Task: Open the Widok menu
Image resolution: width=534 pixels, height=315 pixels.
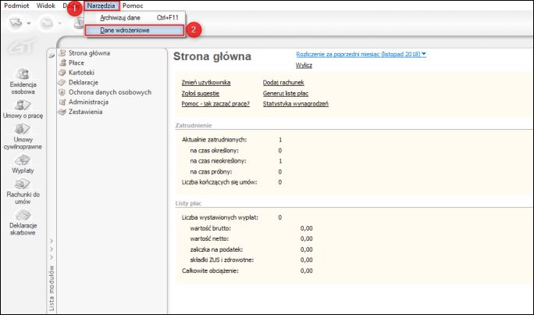Action: point(45,5)
